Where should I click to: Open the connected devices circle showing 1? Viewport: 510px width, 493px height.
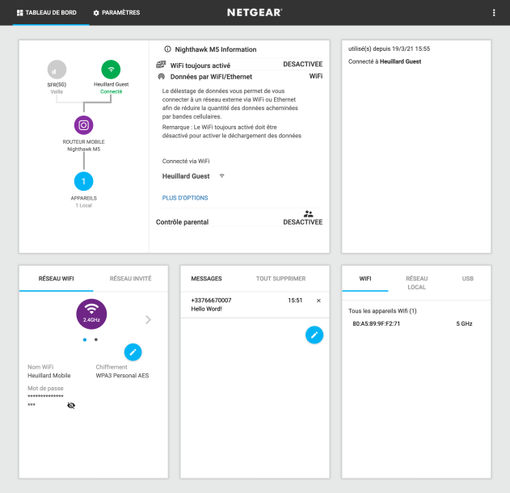[x=83, y=181]
